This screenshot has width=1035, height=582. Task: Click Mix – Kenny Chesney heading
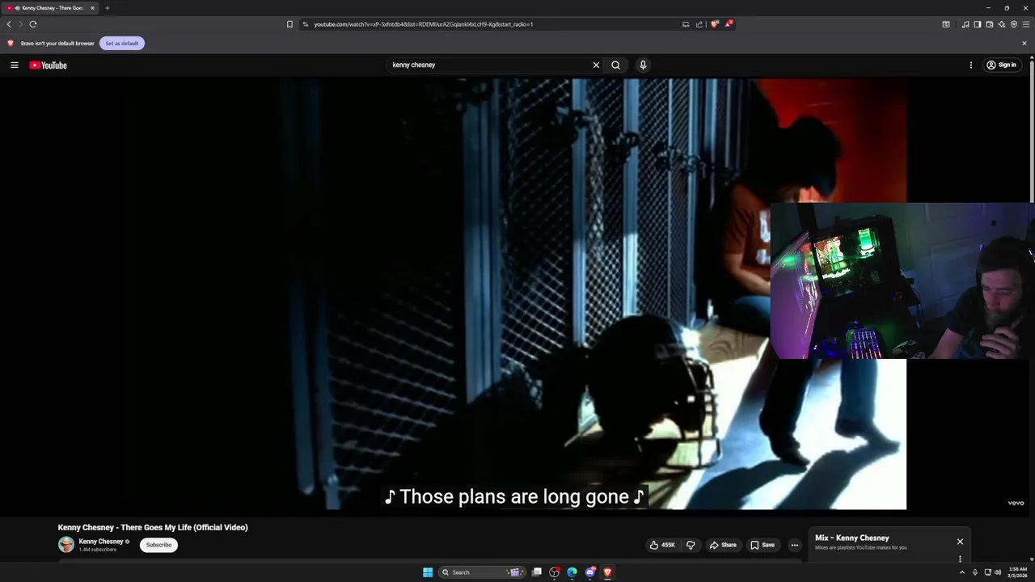click(x=851, y=538)
